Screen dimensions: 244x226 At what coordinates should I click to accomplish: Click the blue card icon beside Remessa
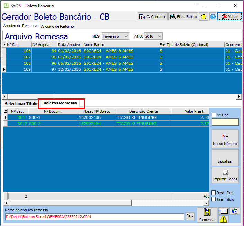pos(223,211)
